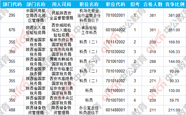186x115 pixels.
Task: Select the 竞争比例 column header
Action: [x=175, y=4]
